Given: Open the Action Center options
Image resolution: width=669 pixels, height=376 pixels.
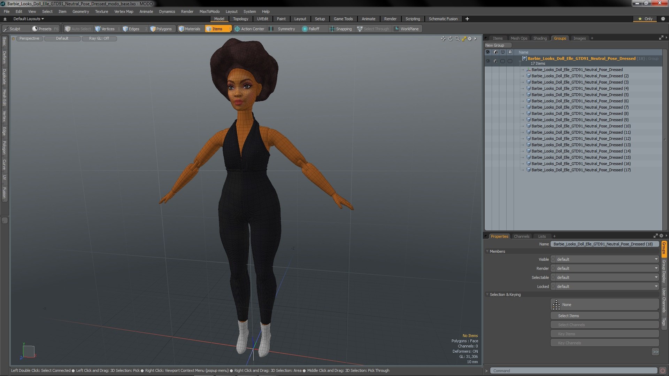Looking at the screenshot, I should [249, 29].
